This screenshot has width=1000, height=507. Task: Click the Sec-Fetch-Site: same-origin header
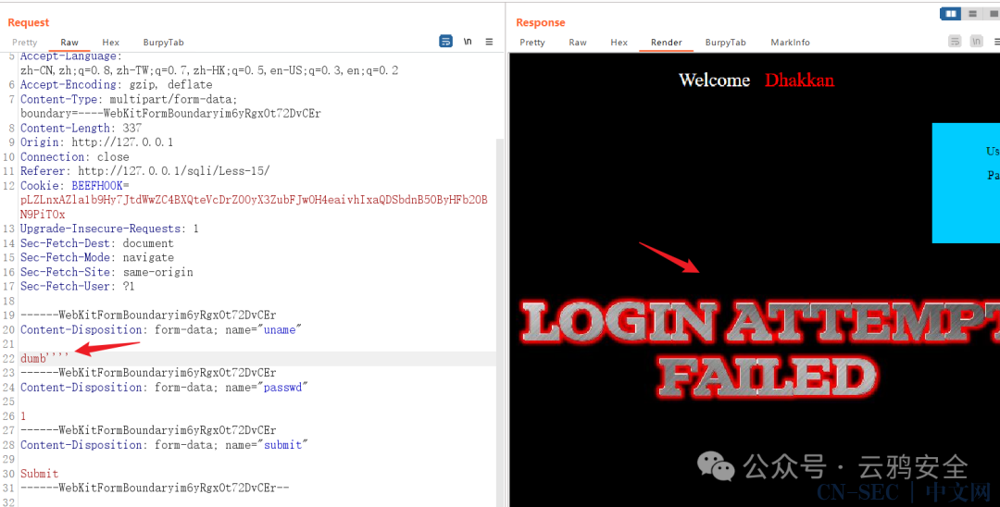click(x=106, y=272)
